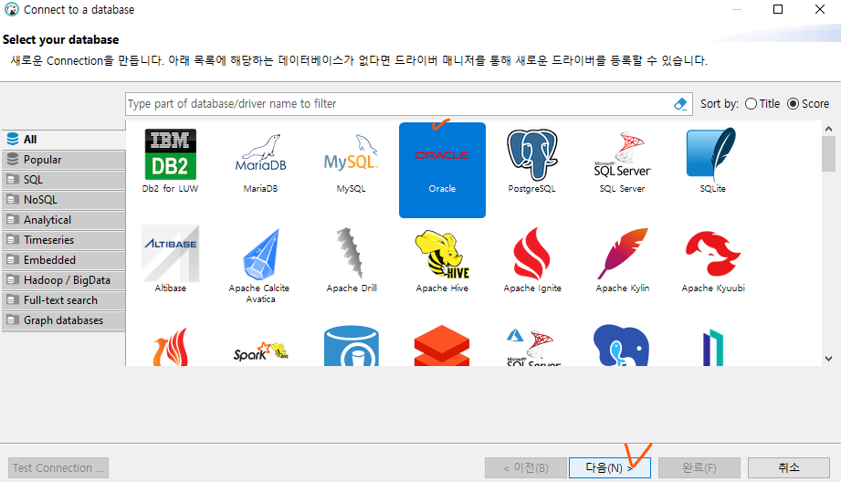The width and height of the screenshot is (841, 482).
Task: Select the Apache Kyuubi icon
Action: point(713,254)
